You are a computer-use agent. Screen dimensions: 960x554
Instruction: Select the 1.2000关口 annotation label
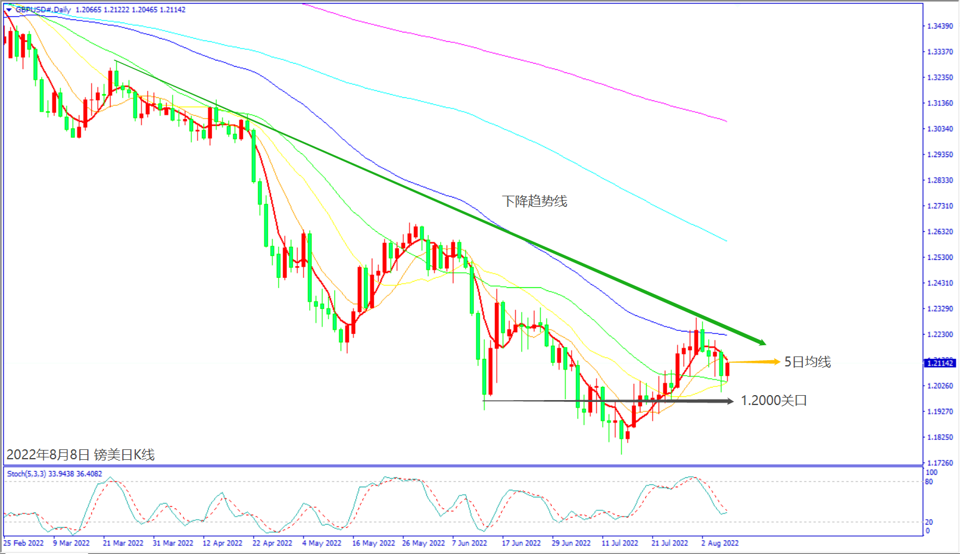point(774,401)
